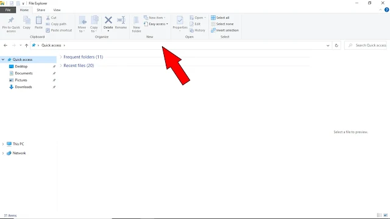Image resolution: width=390 pixels, height=219 pixels.
Task: Go back with the Back arrow
Action: point(5,46)
